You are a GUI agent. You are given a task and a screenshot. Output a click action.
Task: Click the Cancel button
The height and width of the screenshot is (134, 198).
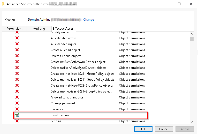[x=164, y=129]
